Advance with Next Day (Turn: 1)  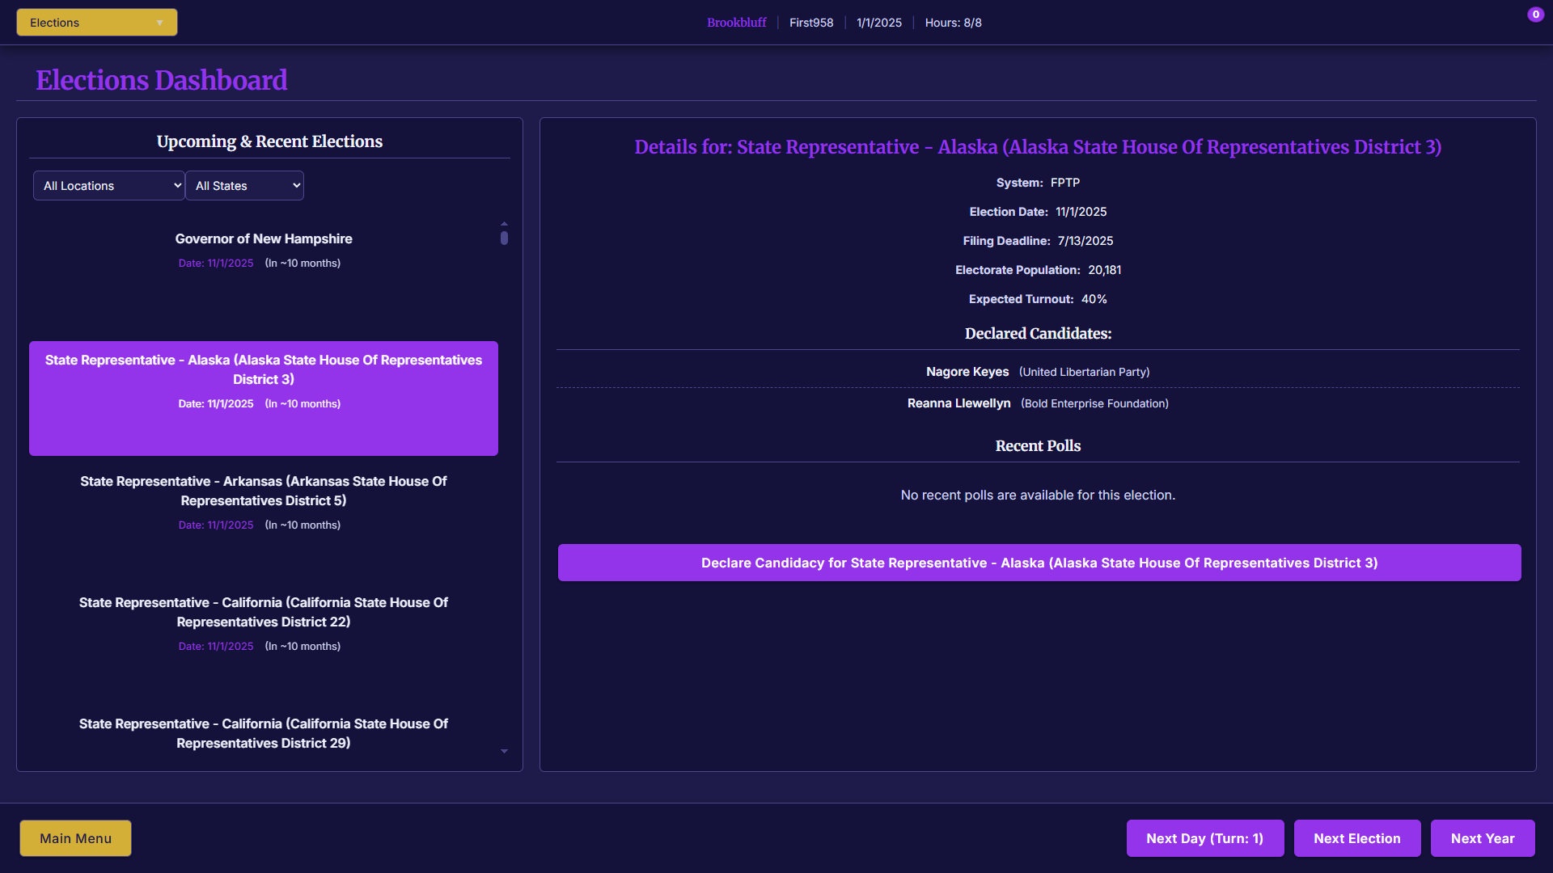(x=1204, y=838)
